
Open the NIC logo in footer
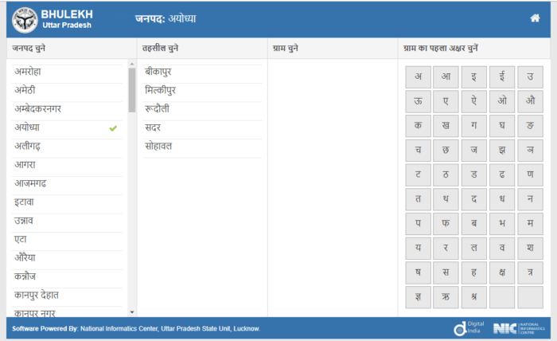click(x=519, y=328)
